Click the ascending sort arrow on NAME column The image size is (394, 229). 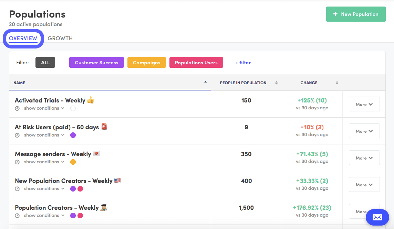coord(206,82)
